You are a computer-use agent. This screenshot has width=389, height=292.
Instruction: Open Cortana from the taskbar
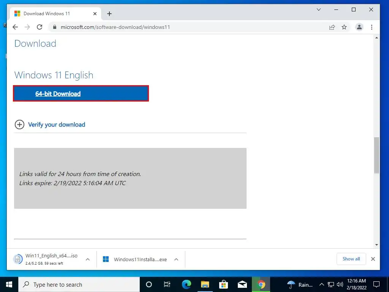149,284
